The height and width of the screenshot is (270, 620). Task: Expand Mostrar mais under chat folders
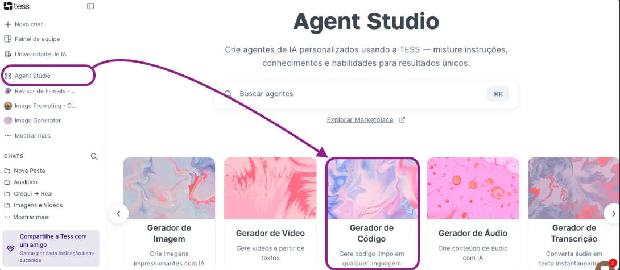click(26, 217)
